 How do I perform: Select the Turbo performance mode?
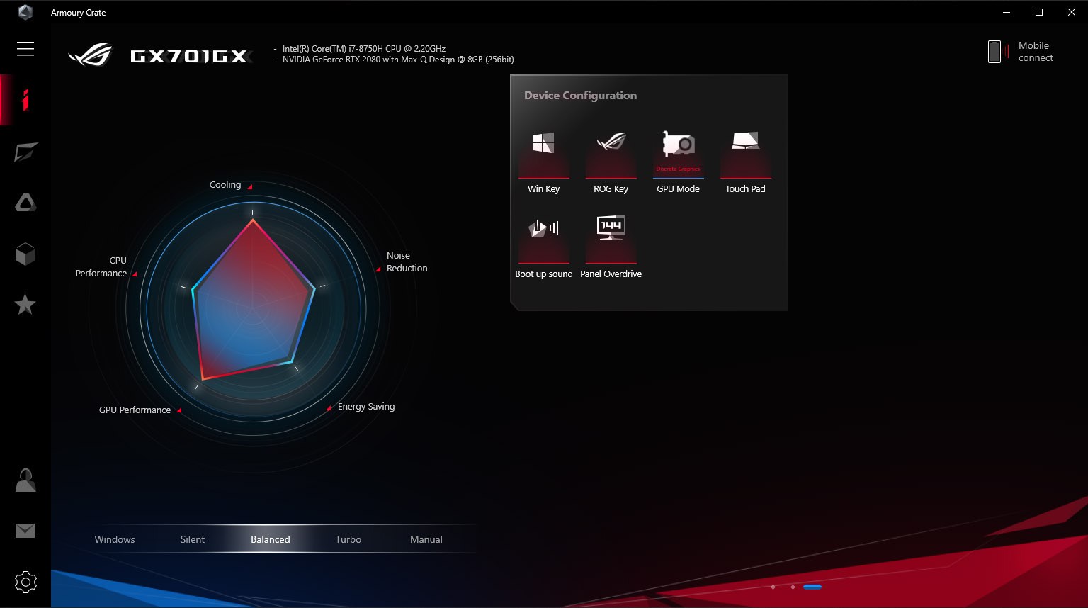pos(348,539)
